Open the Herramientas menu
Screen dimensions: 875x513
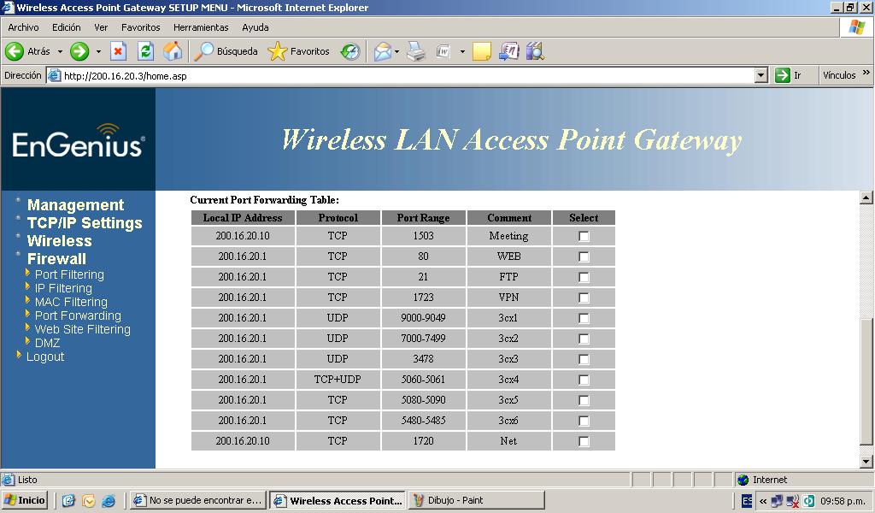(201, 27)
